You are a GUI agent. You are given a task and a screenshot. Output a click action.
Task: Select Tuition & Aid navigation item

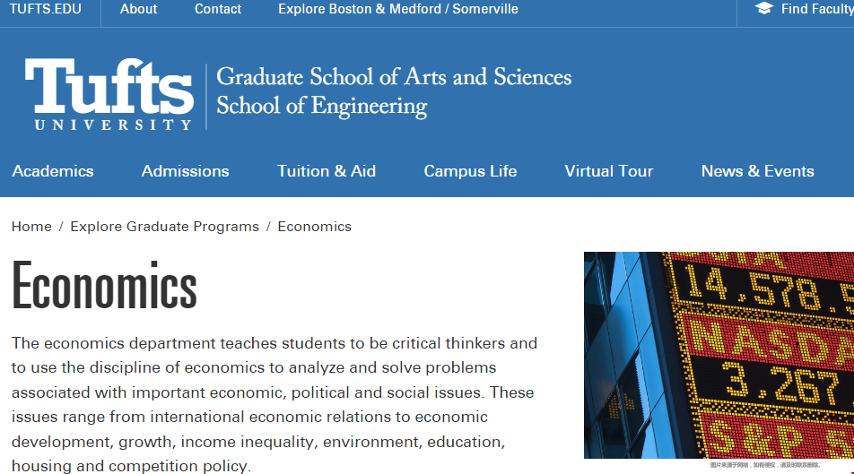point(327,171)
